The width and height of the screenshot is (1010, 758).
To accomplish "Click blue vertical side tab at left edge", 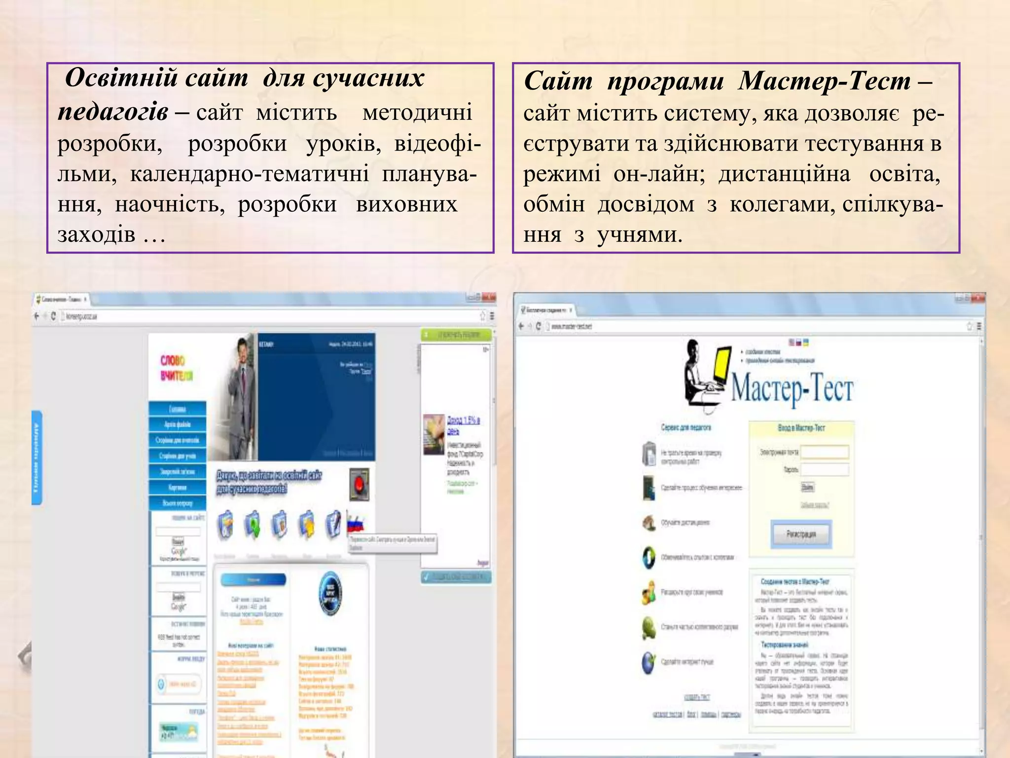I will click(37, 457).
